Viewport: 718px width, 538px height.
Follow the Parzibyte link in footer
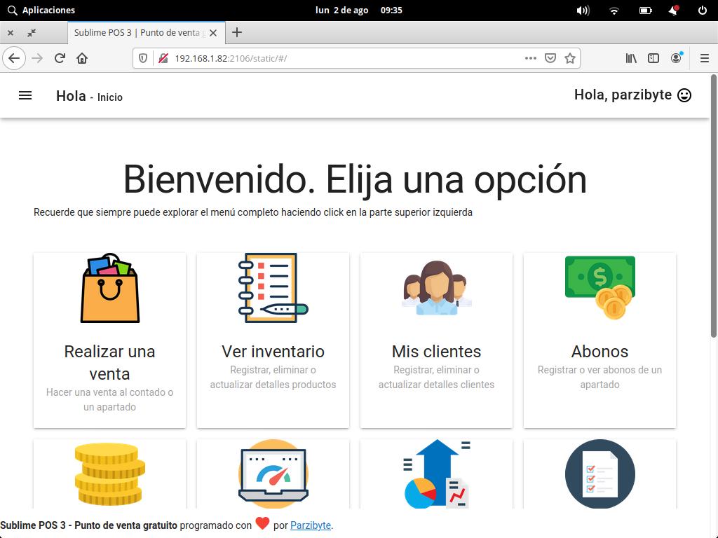311,525
